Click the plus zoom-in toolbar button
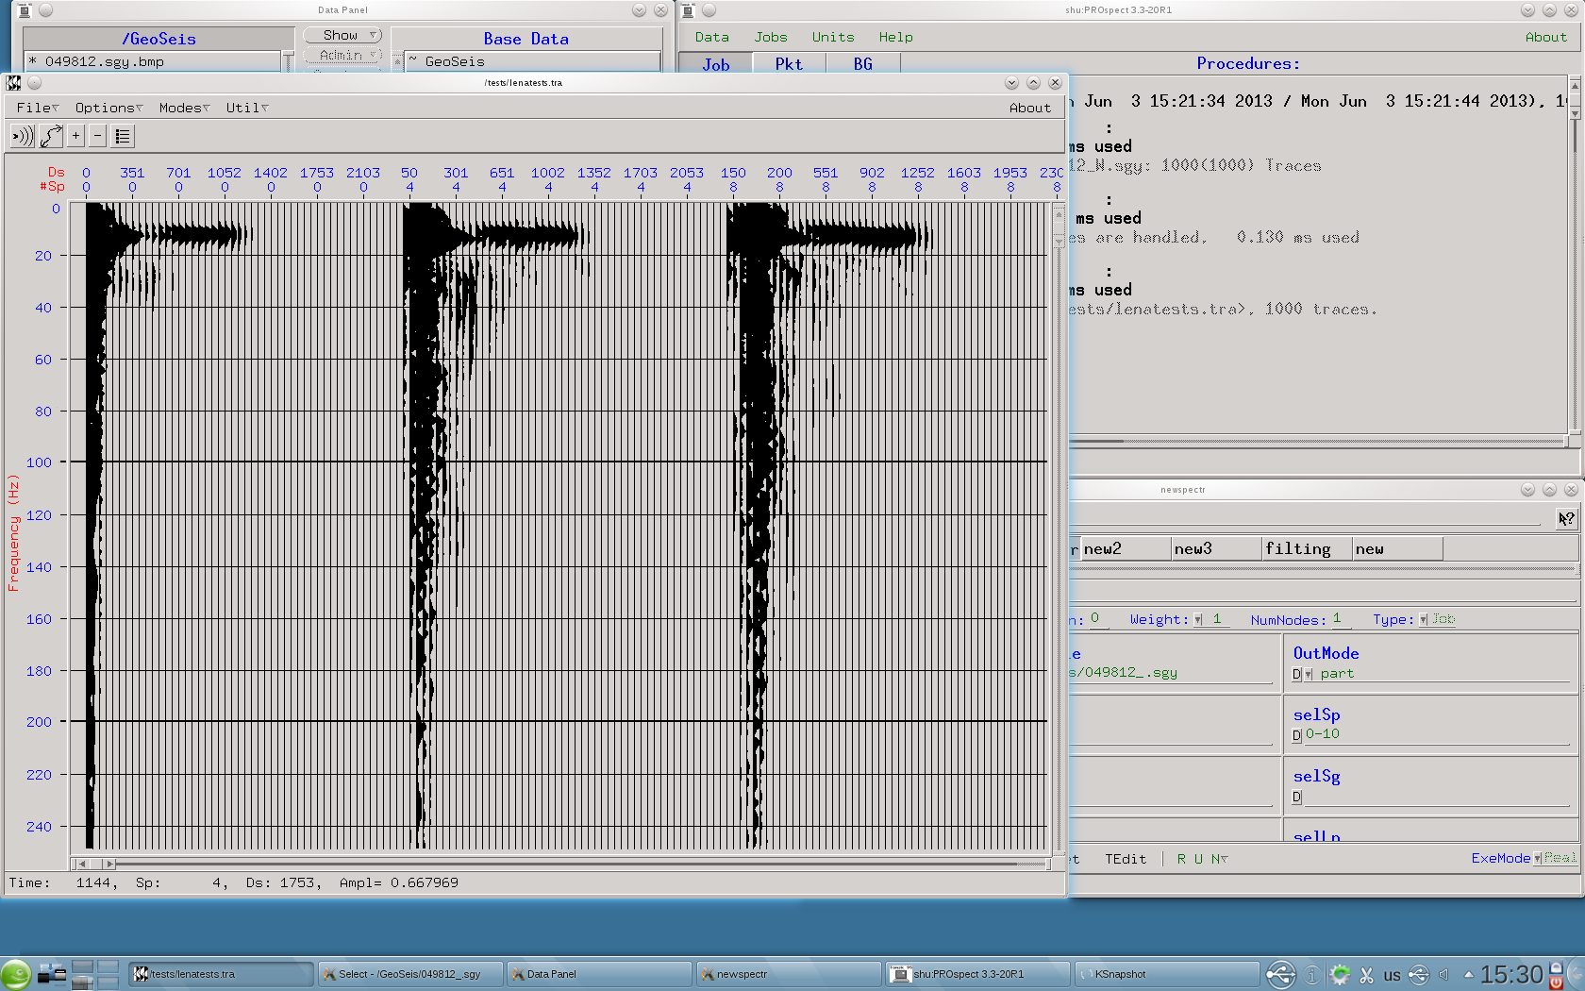The width and height of the screenshot is (1585, 991). [76, 137]
